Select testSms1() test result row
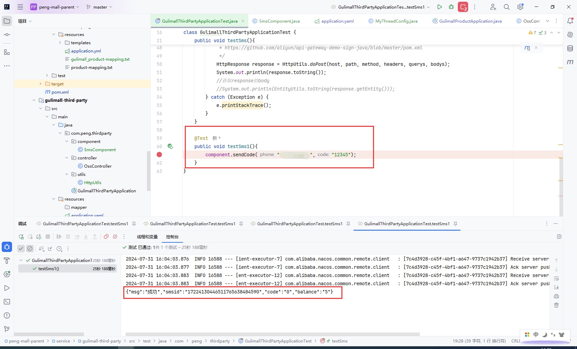The height and width of the screenshot is (349, 577). (67, 269)
